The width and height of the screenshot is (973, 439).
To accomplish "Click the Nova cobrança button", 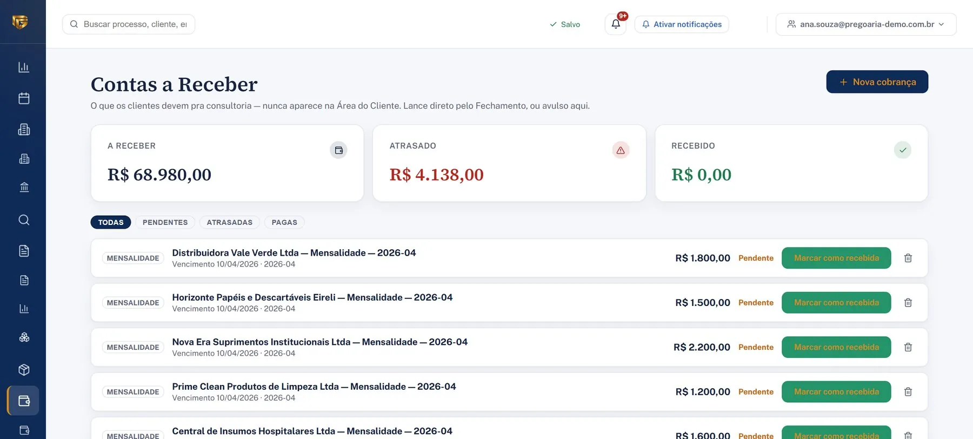I will pos(877,82).
